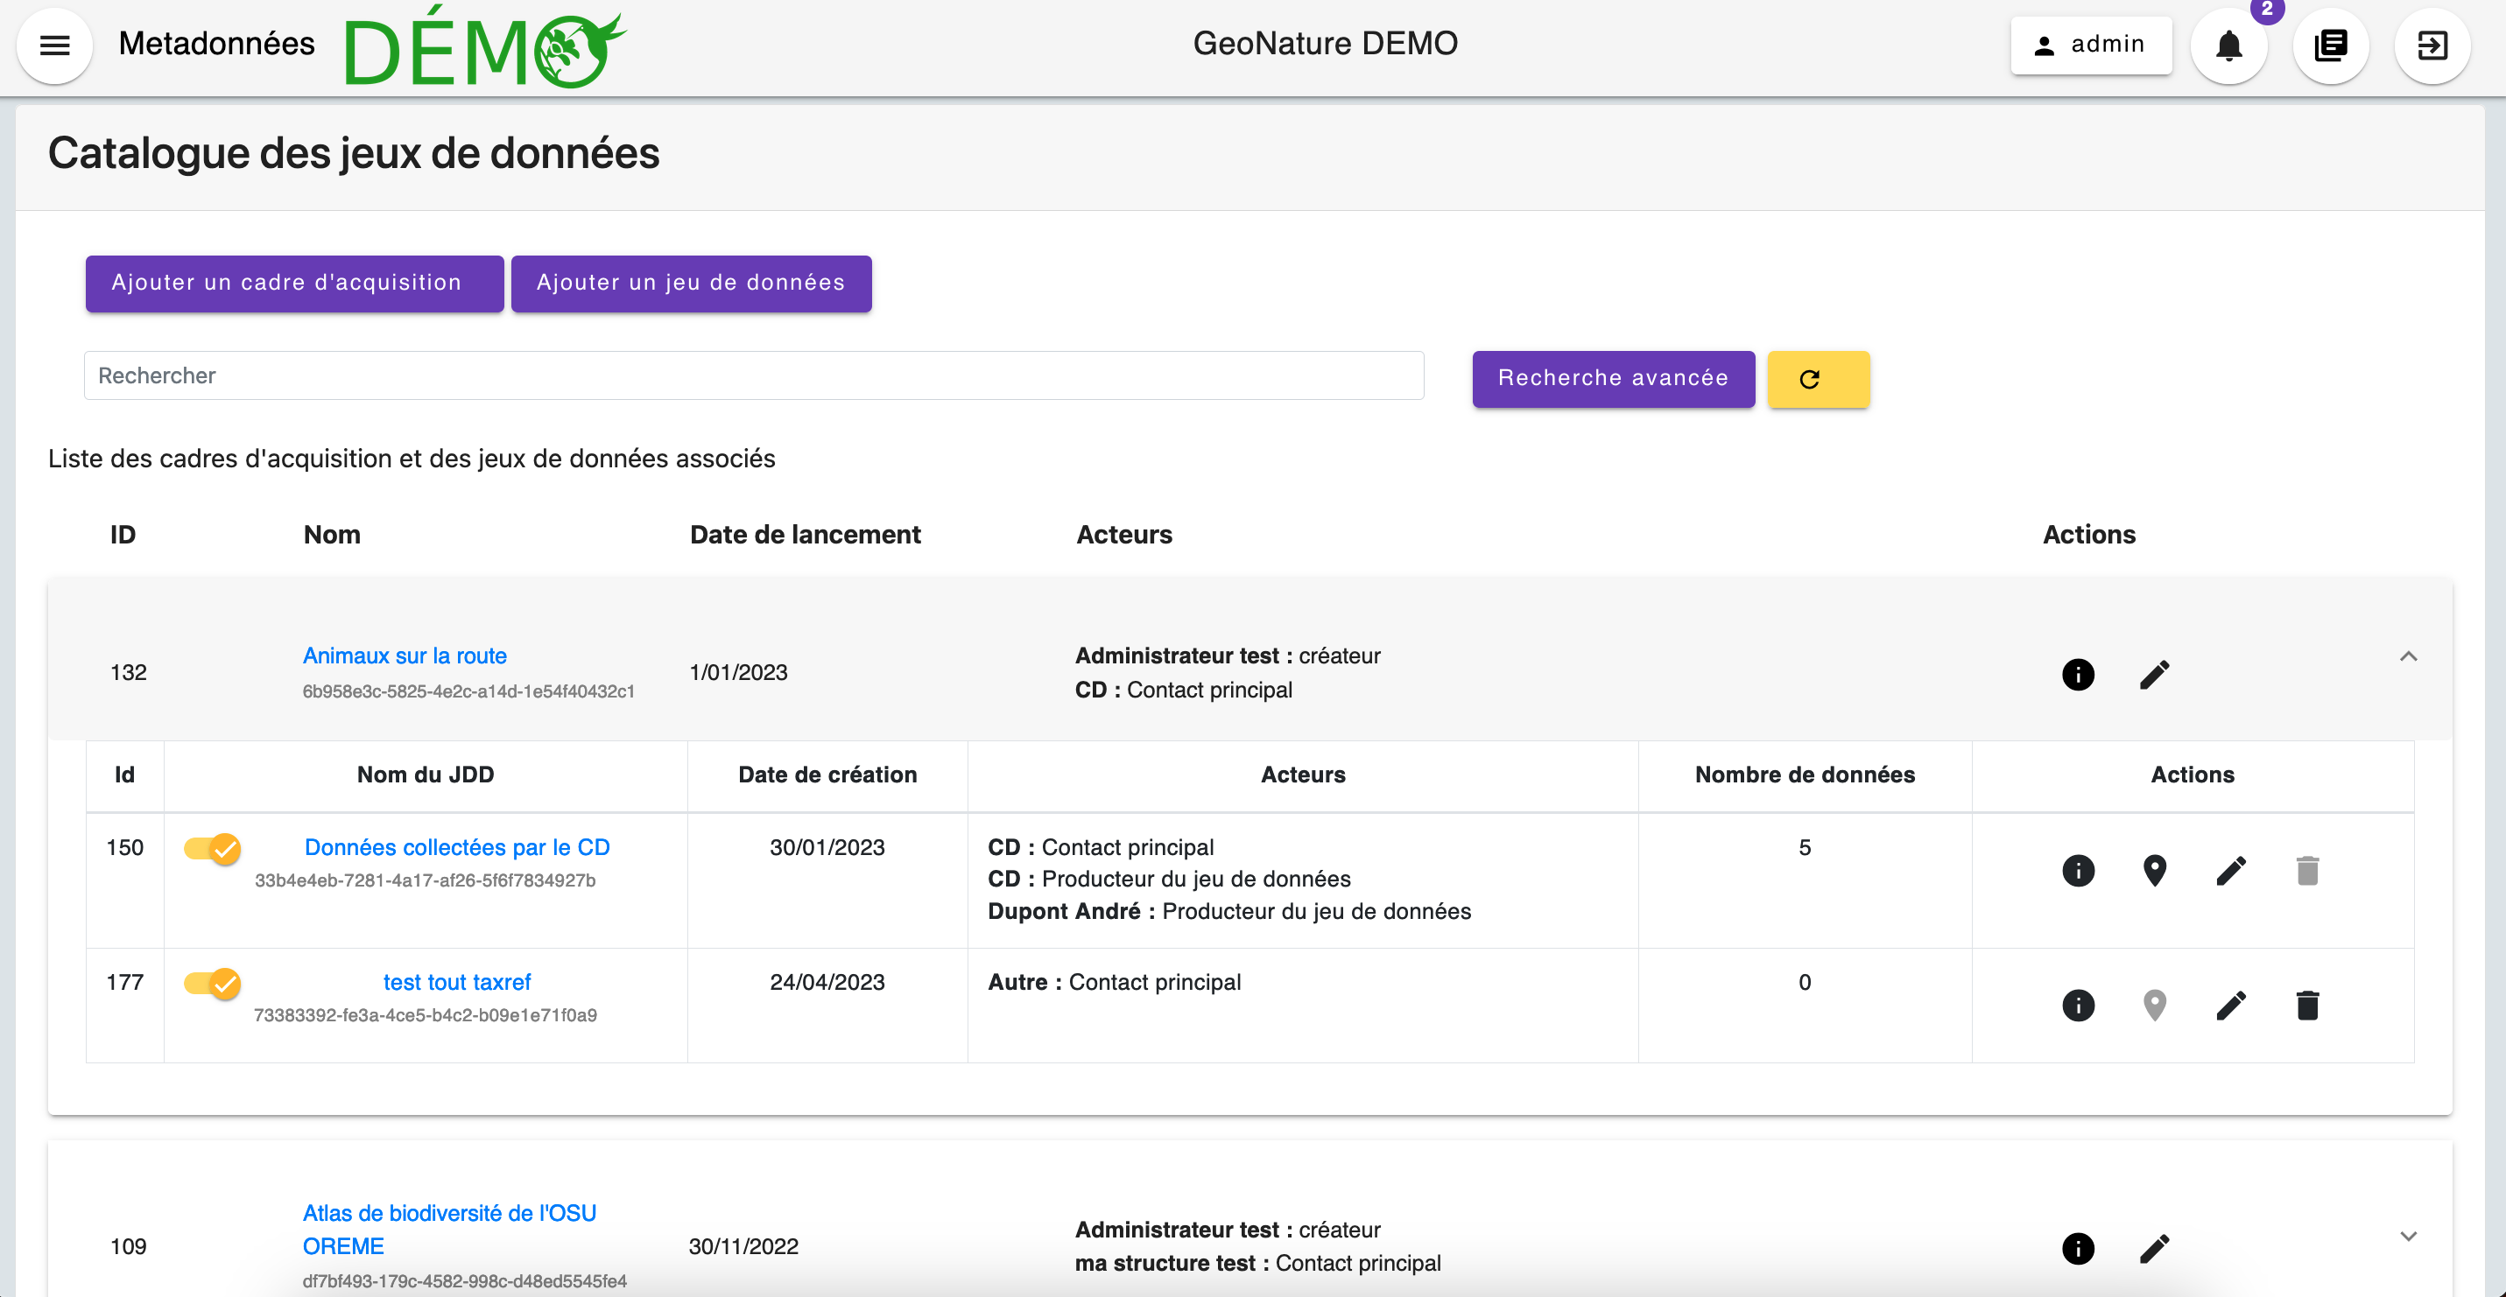View Données collectées par le CD on map
The image size is (2506, 1297).
(2155, 870)
